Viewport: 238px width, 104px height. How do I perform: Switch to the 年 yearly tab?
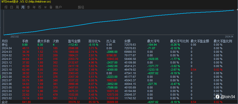pyautogui.click(x=34, y=7)
